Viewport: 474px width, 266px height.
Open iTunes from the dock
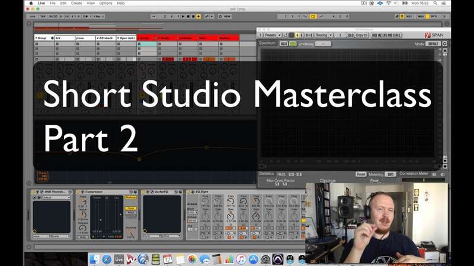coord(241,259)
